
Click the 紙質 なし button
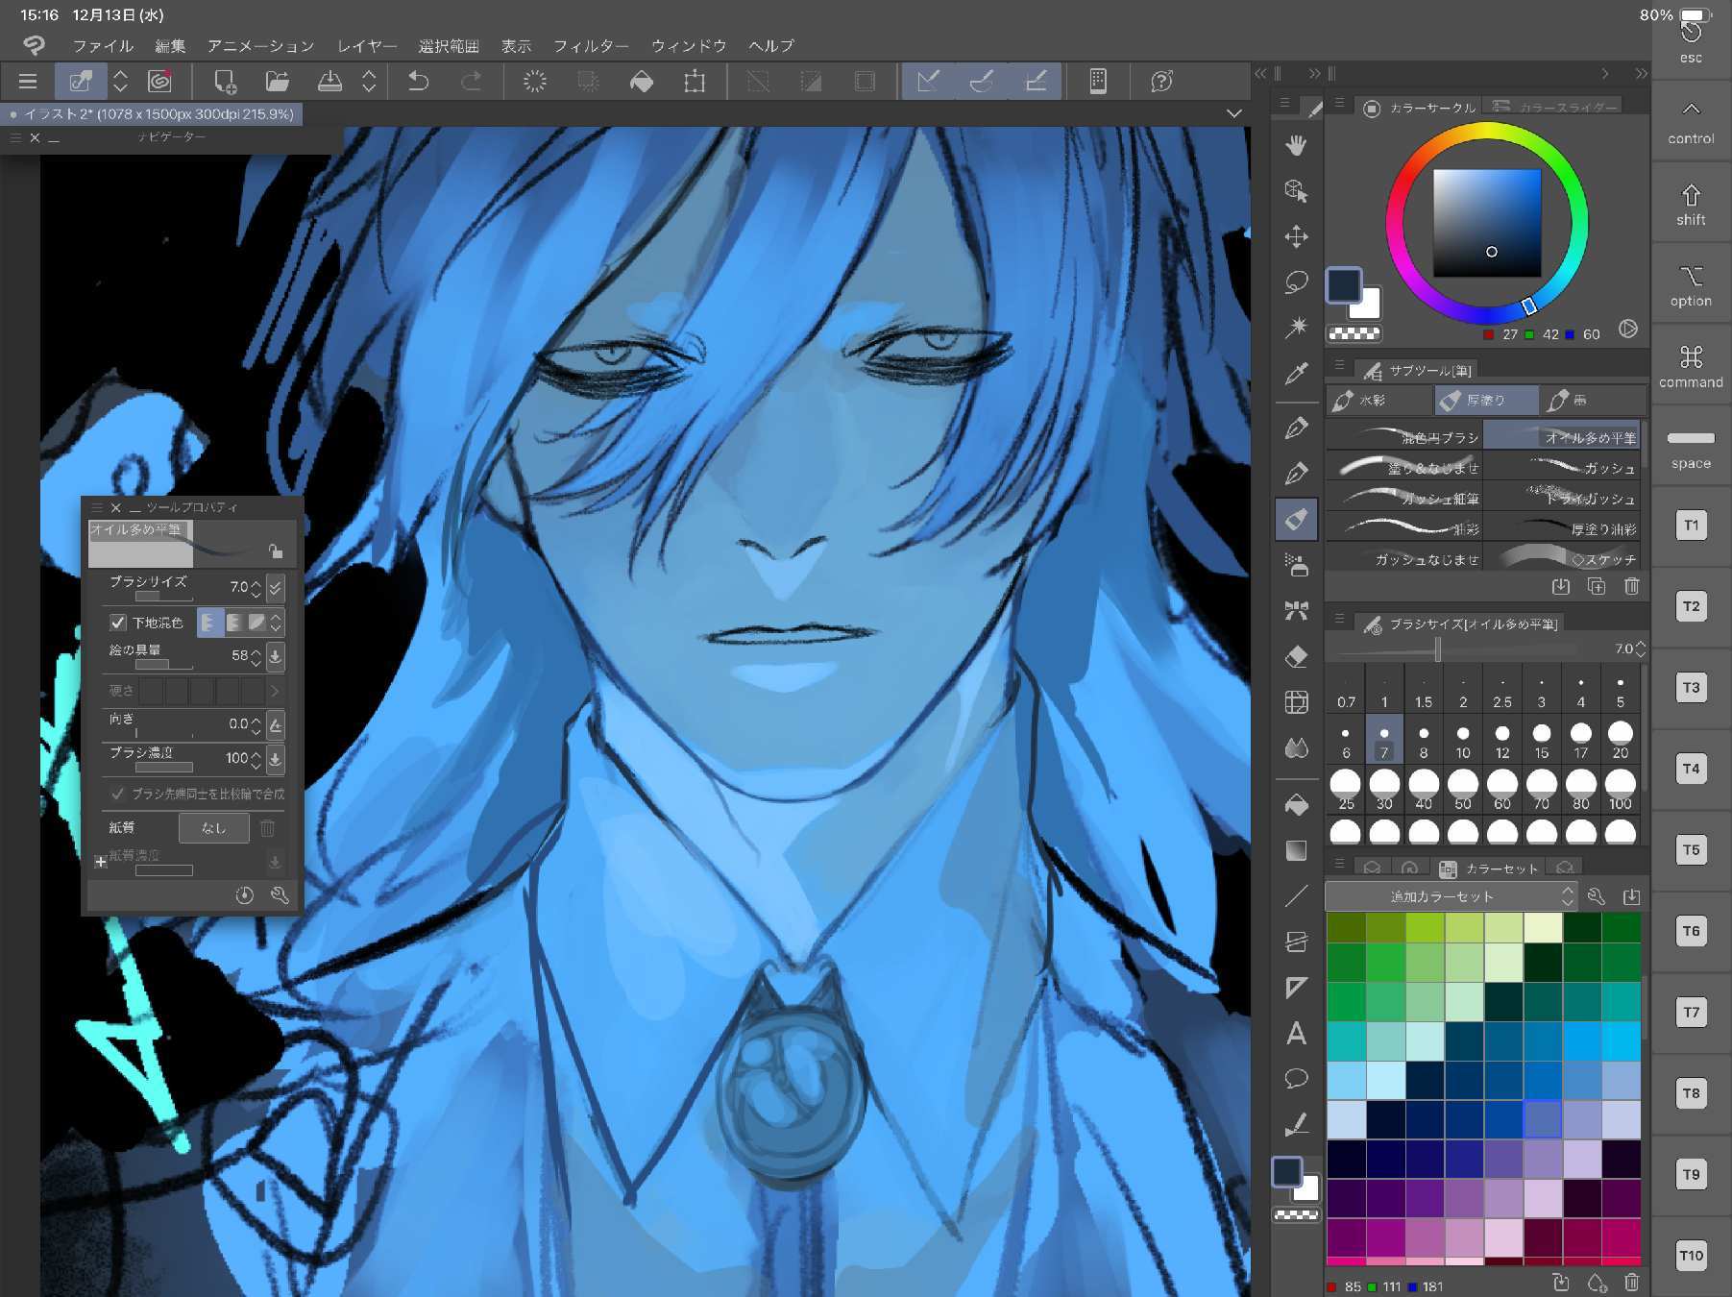pyautogui.click(x=213, y=827)
